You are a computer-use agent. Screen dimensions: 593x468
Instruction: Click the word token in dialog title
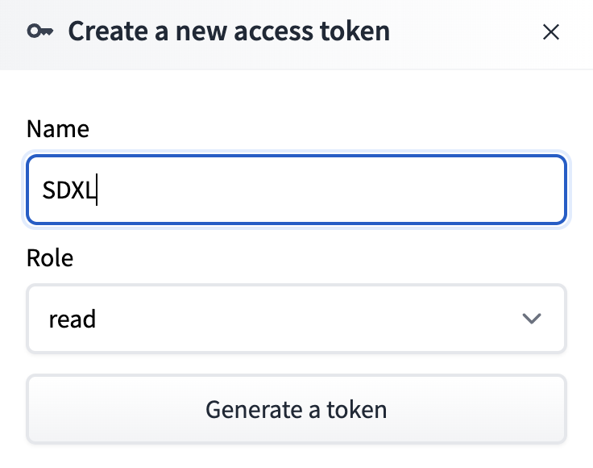point(355,31)
